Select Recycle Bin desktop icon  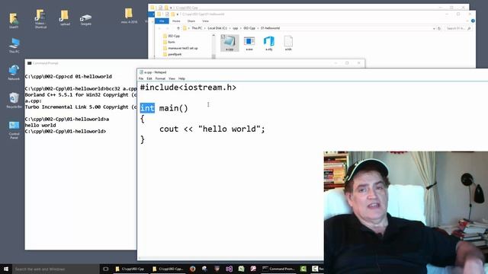(x=14, y=100)
